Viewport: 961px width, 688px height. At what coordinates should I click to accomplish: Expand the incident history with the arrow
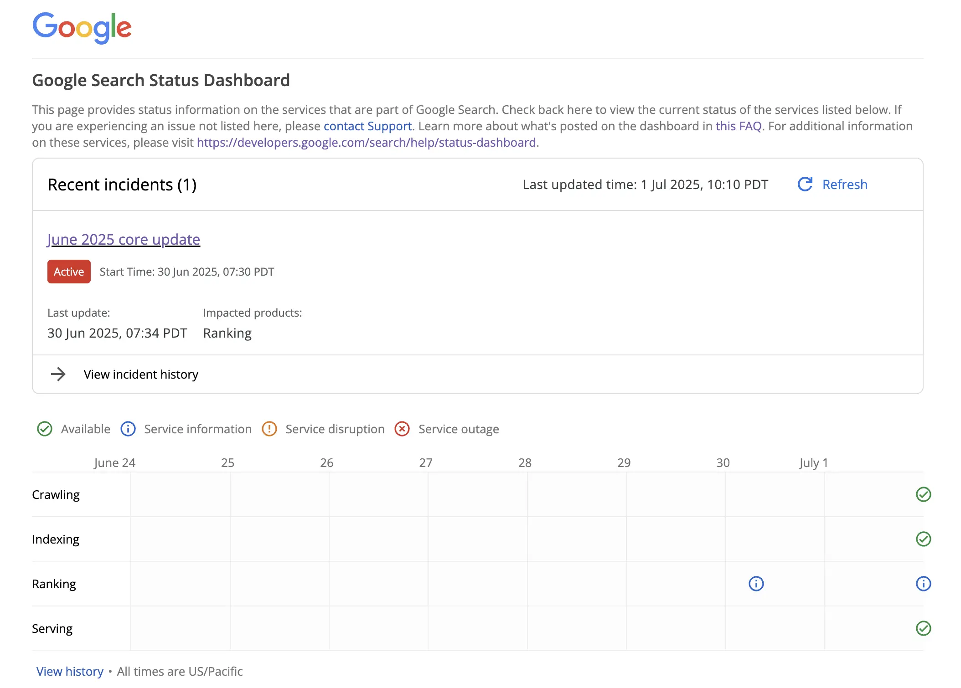(58, 374)
